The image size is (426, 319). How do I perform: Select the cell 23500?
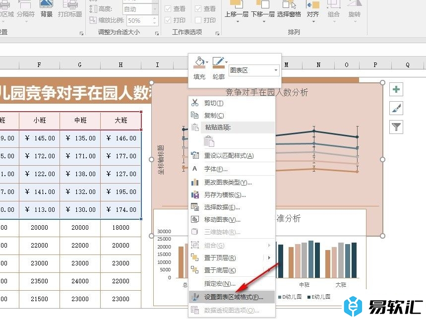click(39, 281)
